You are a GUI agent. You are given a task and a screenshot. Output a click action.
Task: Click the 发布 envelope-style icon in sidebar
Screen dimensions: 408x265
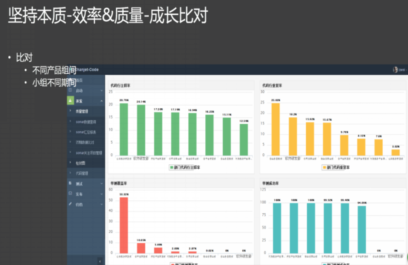(x=70, y=193)
